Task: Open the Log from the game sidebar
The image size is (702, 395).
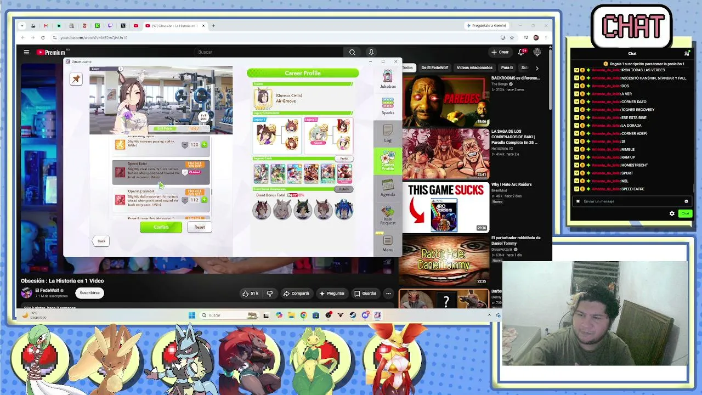Action: point(388,133)
